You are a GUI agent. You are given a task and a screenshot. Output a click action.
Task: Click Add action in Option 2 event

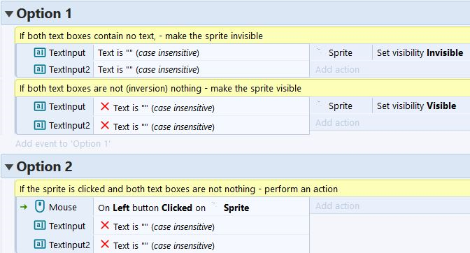point(337,205)
